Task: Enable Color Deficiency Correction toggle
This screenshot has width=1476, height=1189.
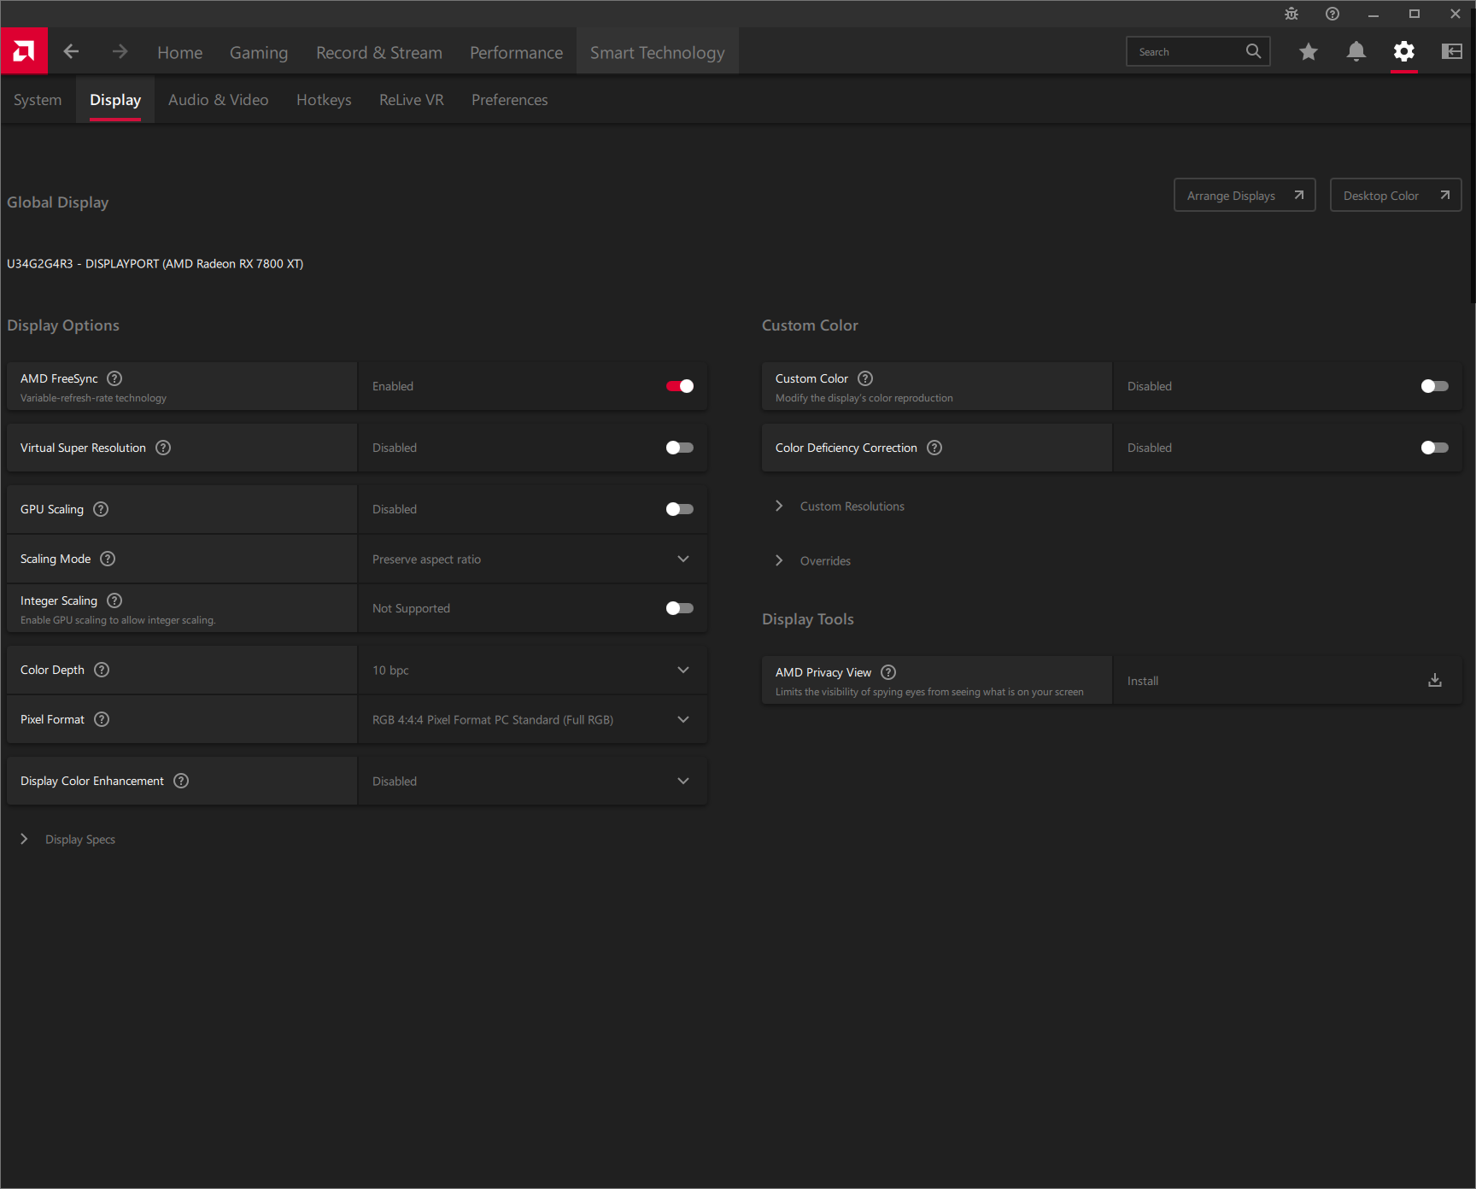Action: pos(1435,448)
